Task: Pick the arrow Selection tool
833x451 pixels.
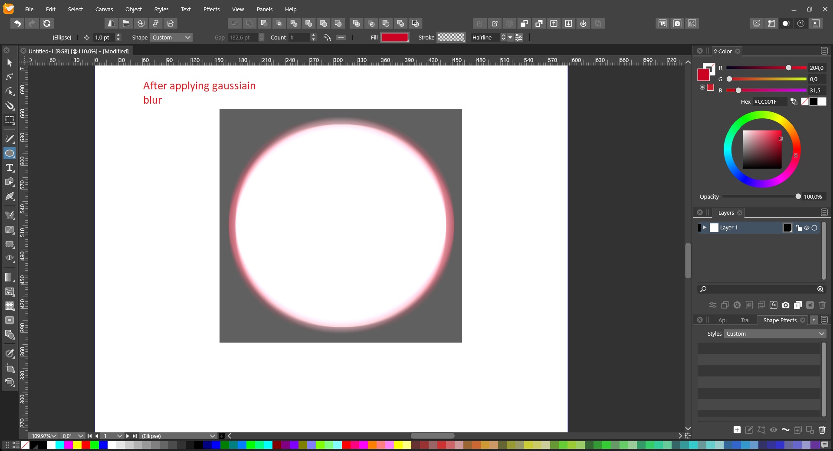Action: tap(10, 63)
